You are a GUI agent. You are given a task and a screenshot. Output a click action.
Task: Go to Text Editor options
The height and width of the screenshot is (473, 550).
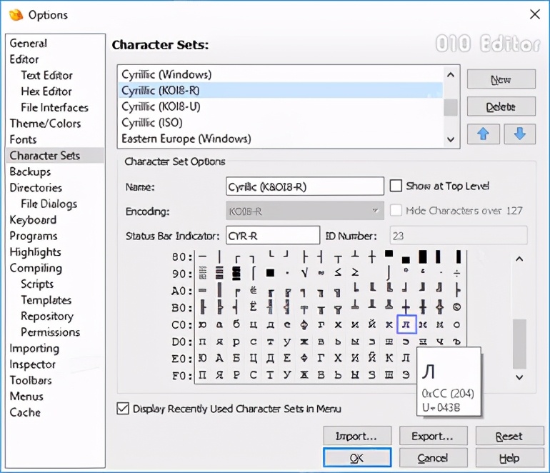(x=46, y=76)
